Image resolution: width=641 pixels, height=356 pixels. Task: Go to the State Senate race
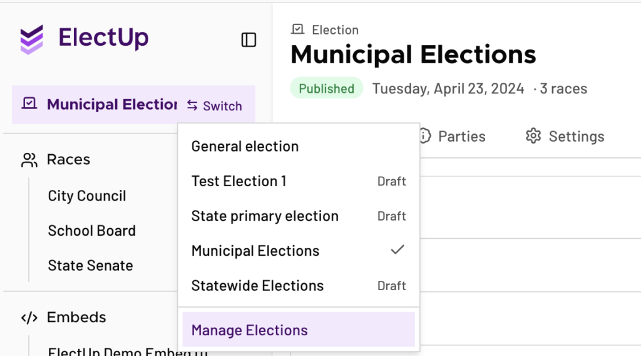[x=90, y=266]
